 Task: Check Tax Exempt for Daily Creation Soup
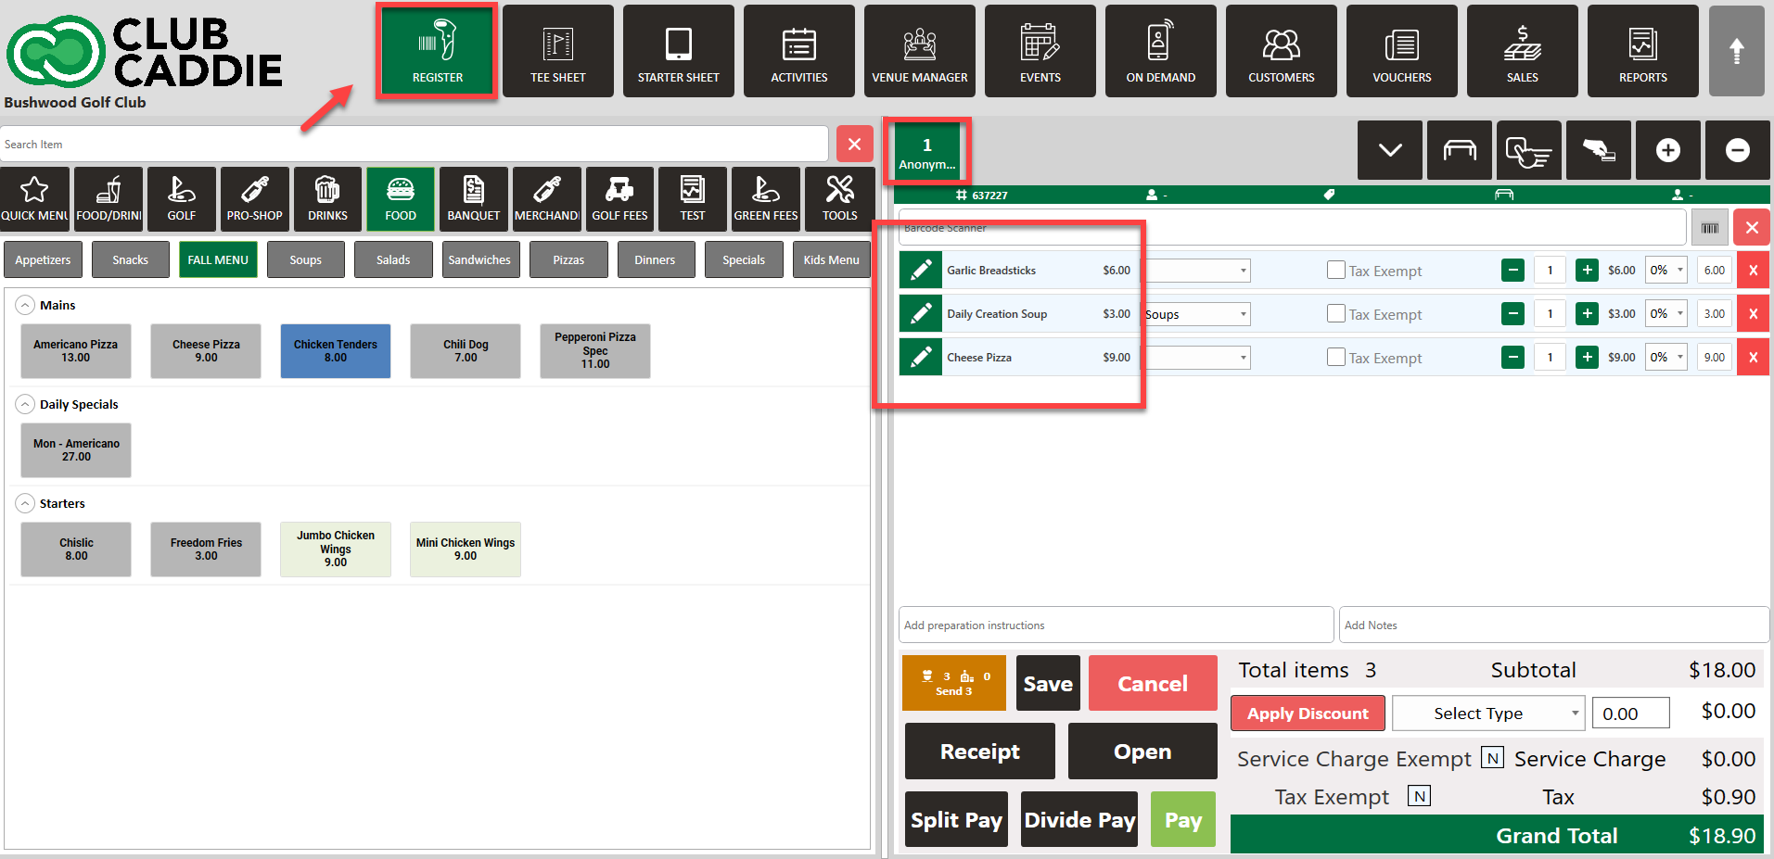(1335, 314)
